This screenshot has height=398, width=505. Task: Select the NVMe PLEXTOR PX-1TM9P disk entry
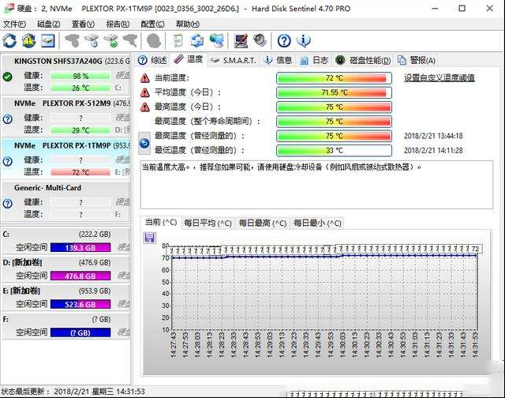(x=66, y=159)
